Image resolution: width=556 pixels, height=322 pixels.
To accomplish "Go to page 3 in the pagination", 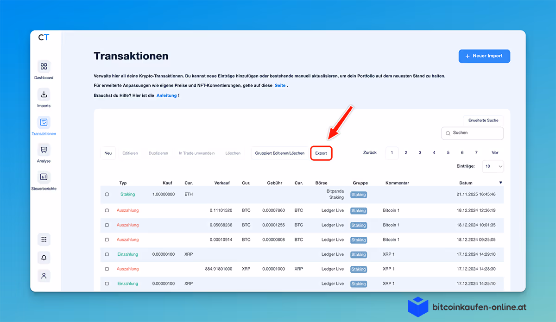I will (420, 152).
